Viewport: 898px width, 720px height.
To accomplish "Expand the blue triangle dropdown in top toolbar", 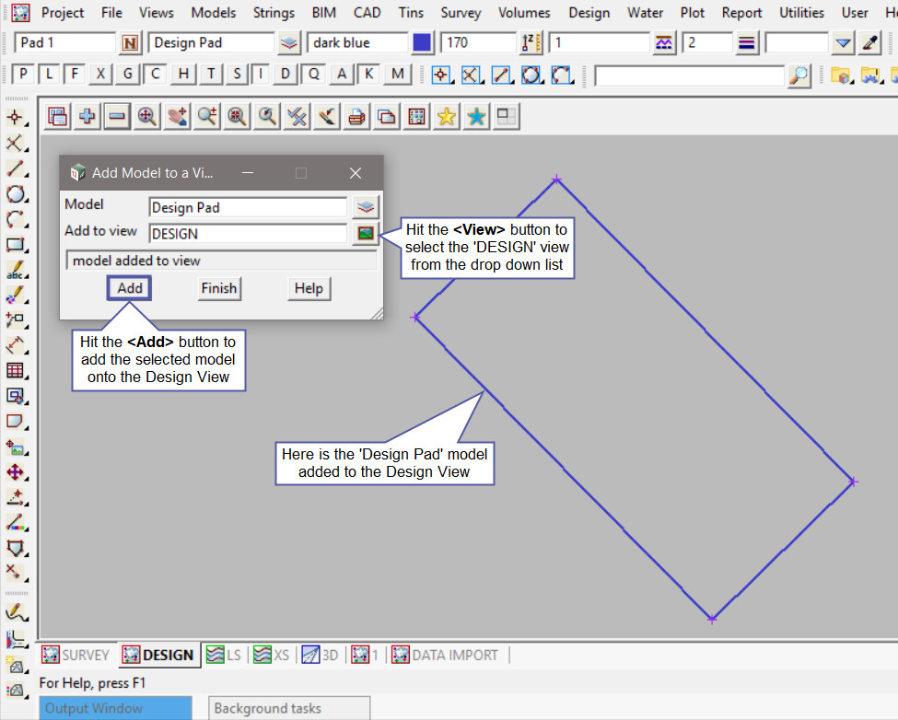I will (844, 43).
